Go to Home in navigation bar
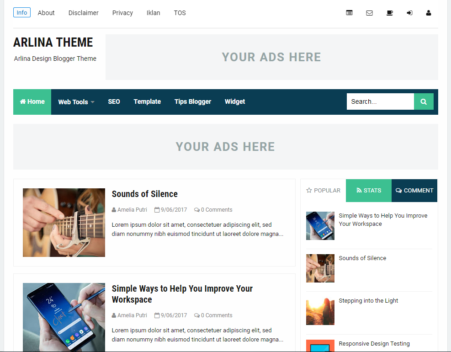Screen dimensions: 451x352 tap(32, 101)
